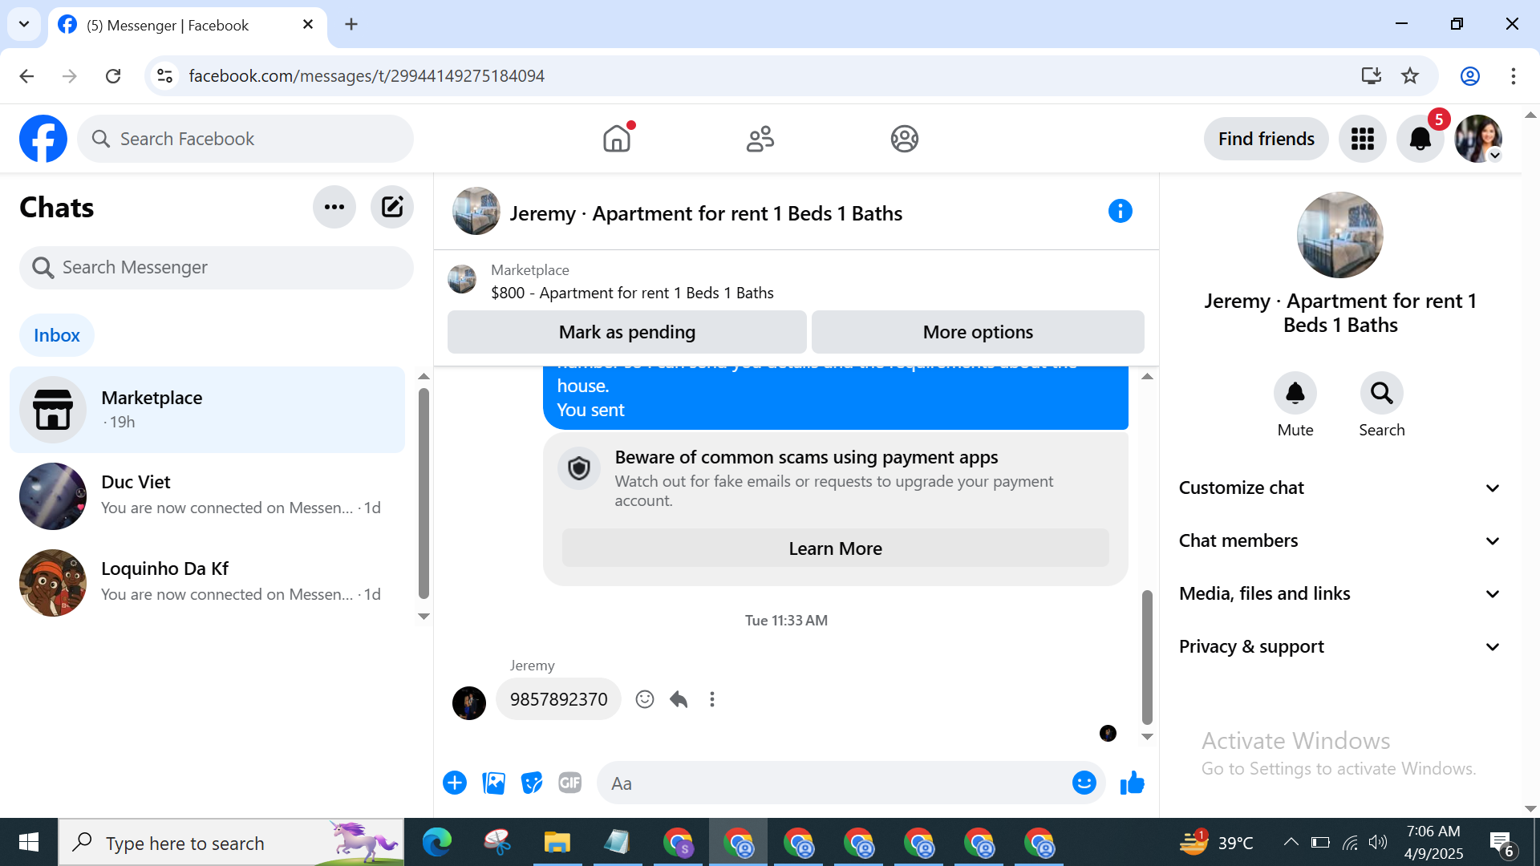Expand Media, files and links section

click(x=1339, y=593)
